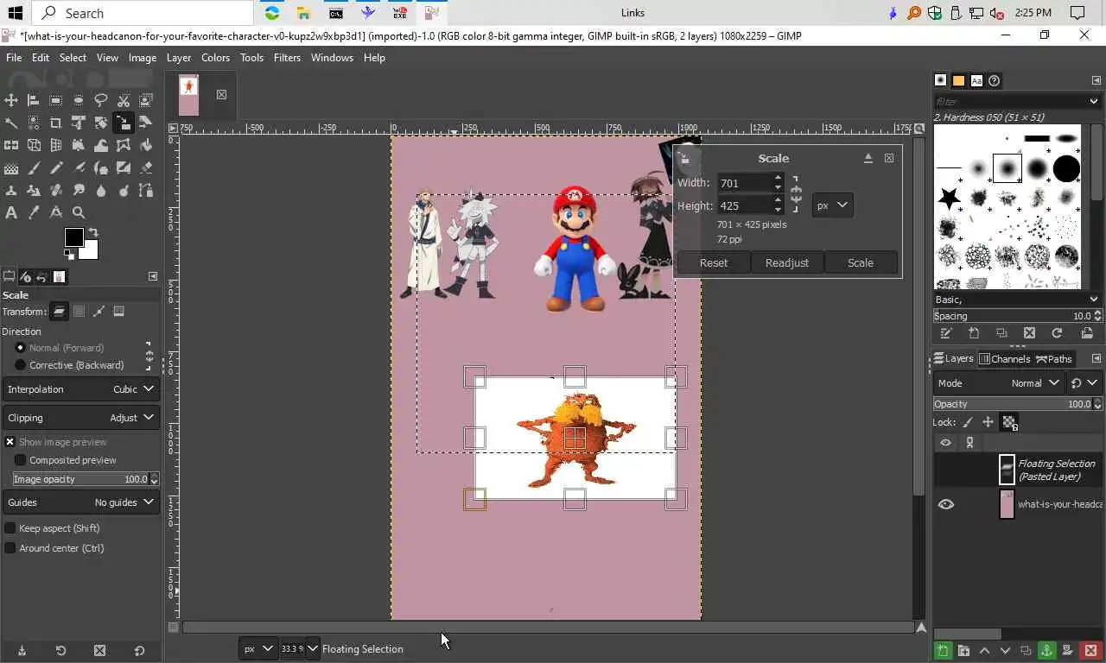The height and width of the screenshot is (663, 1106).
Task: Click the foreground black color swatch
Action: click(x=73, y=237)
